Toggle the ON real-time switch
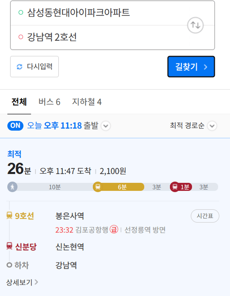Screen dimensions: 230x296 pos(15,126)
